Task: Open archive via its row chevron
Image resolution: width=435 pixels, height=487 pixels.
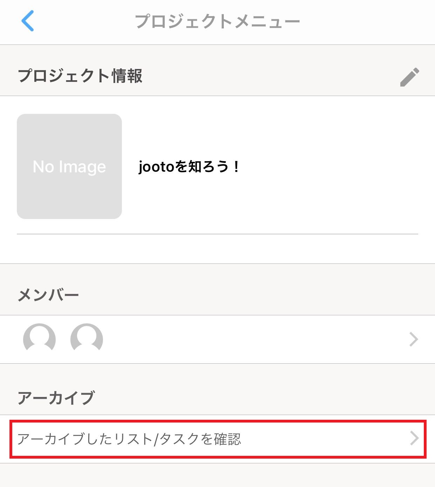Action: pos(414,438)
